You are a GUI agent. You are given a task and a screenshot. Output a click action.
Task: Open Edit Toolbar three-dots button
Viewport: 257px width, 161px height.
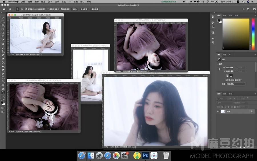click(x=3, y=96)
